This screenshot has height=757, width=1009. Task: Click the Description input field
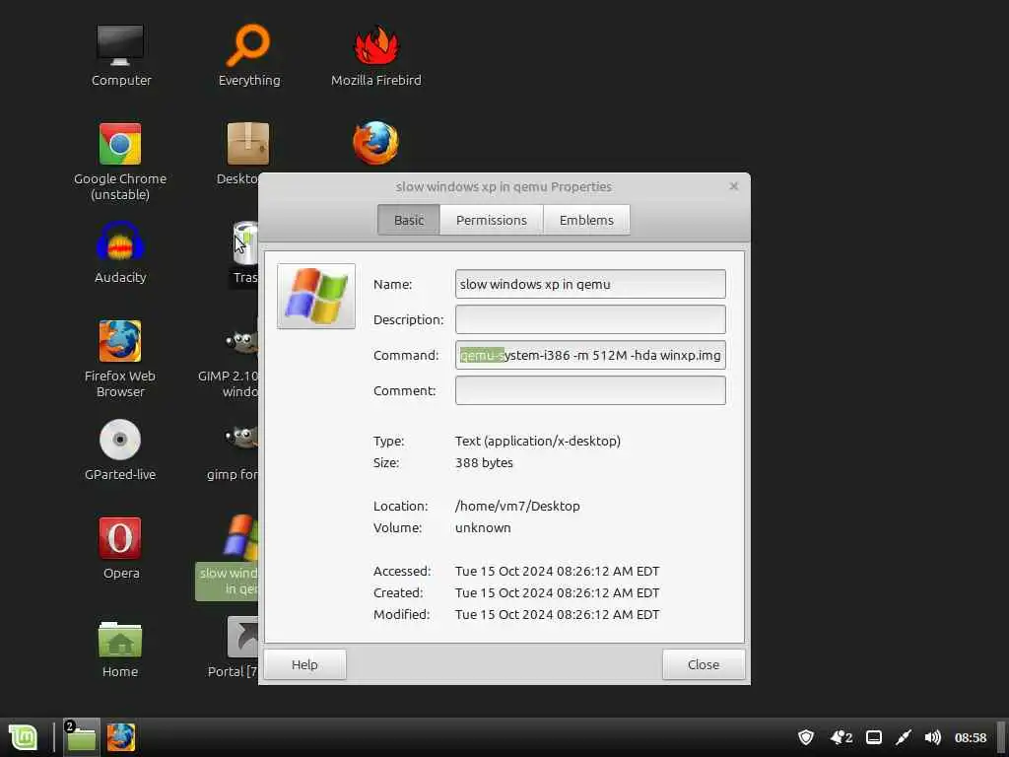pos(590,319)
